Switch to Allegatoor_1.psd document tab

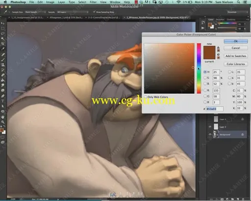coord(66,17)
